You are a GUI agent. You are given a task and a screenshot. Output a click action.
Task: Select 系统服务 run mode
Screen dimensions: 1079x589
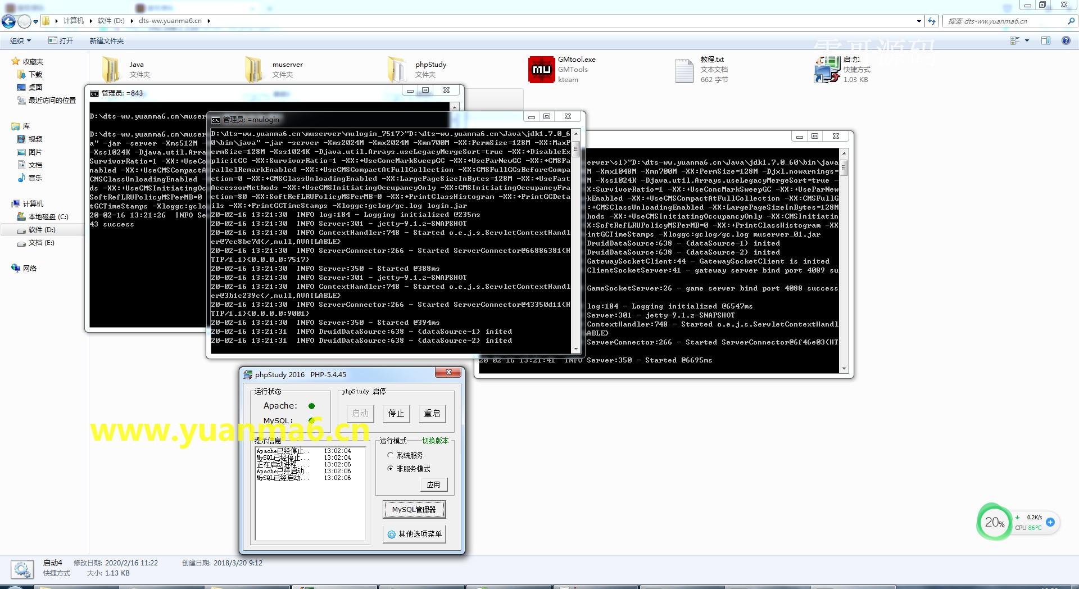click(x=405, y=455)
